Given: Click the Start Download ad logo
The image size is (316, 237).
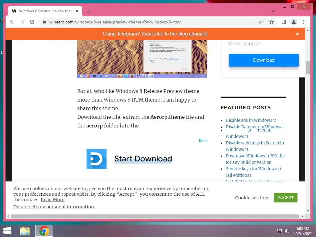Looking at the screenshot, I should click(x=97, y=159).
